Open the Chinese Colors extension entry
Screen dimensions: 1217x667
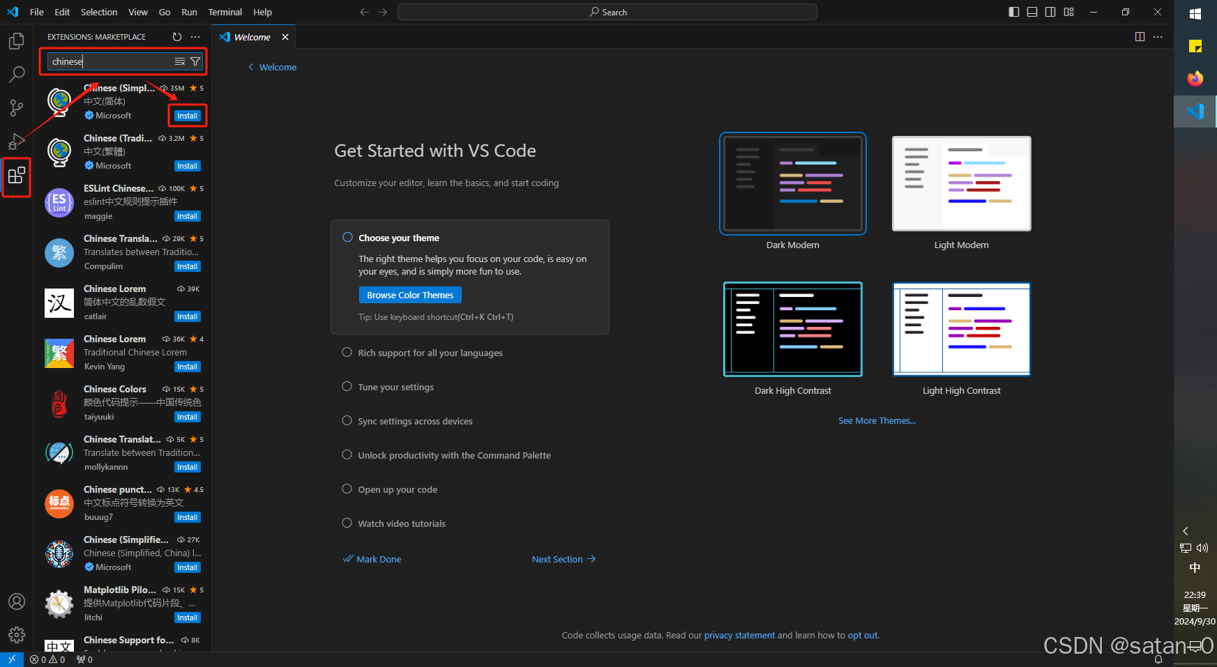pos(123,403)
